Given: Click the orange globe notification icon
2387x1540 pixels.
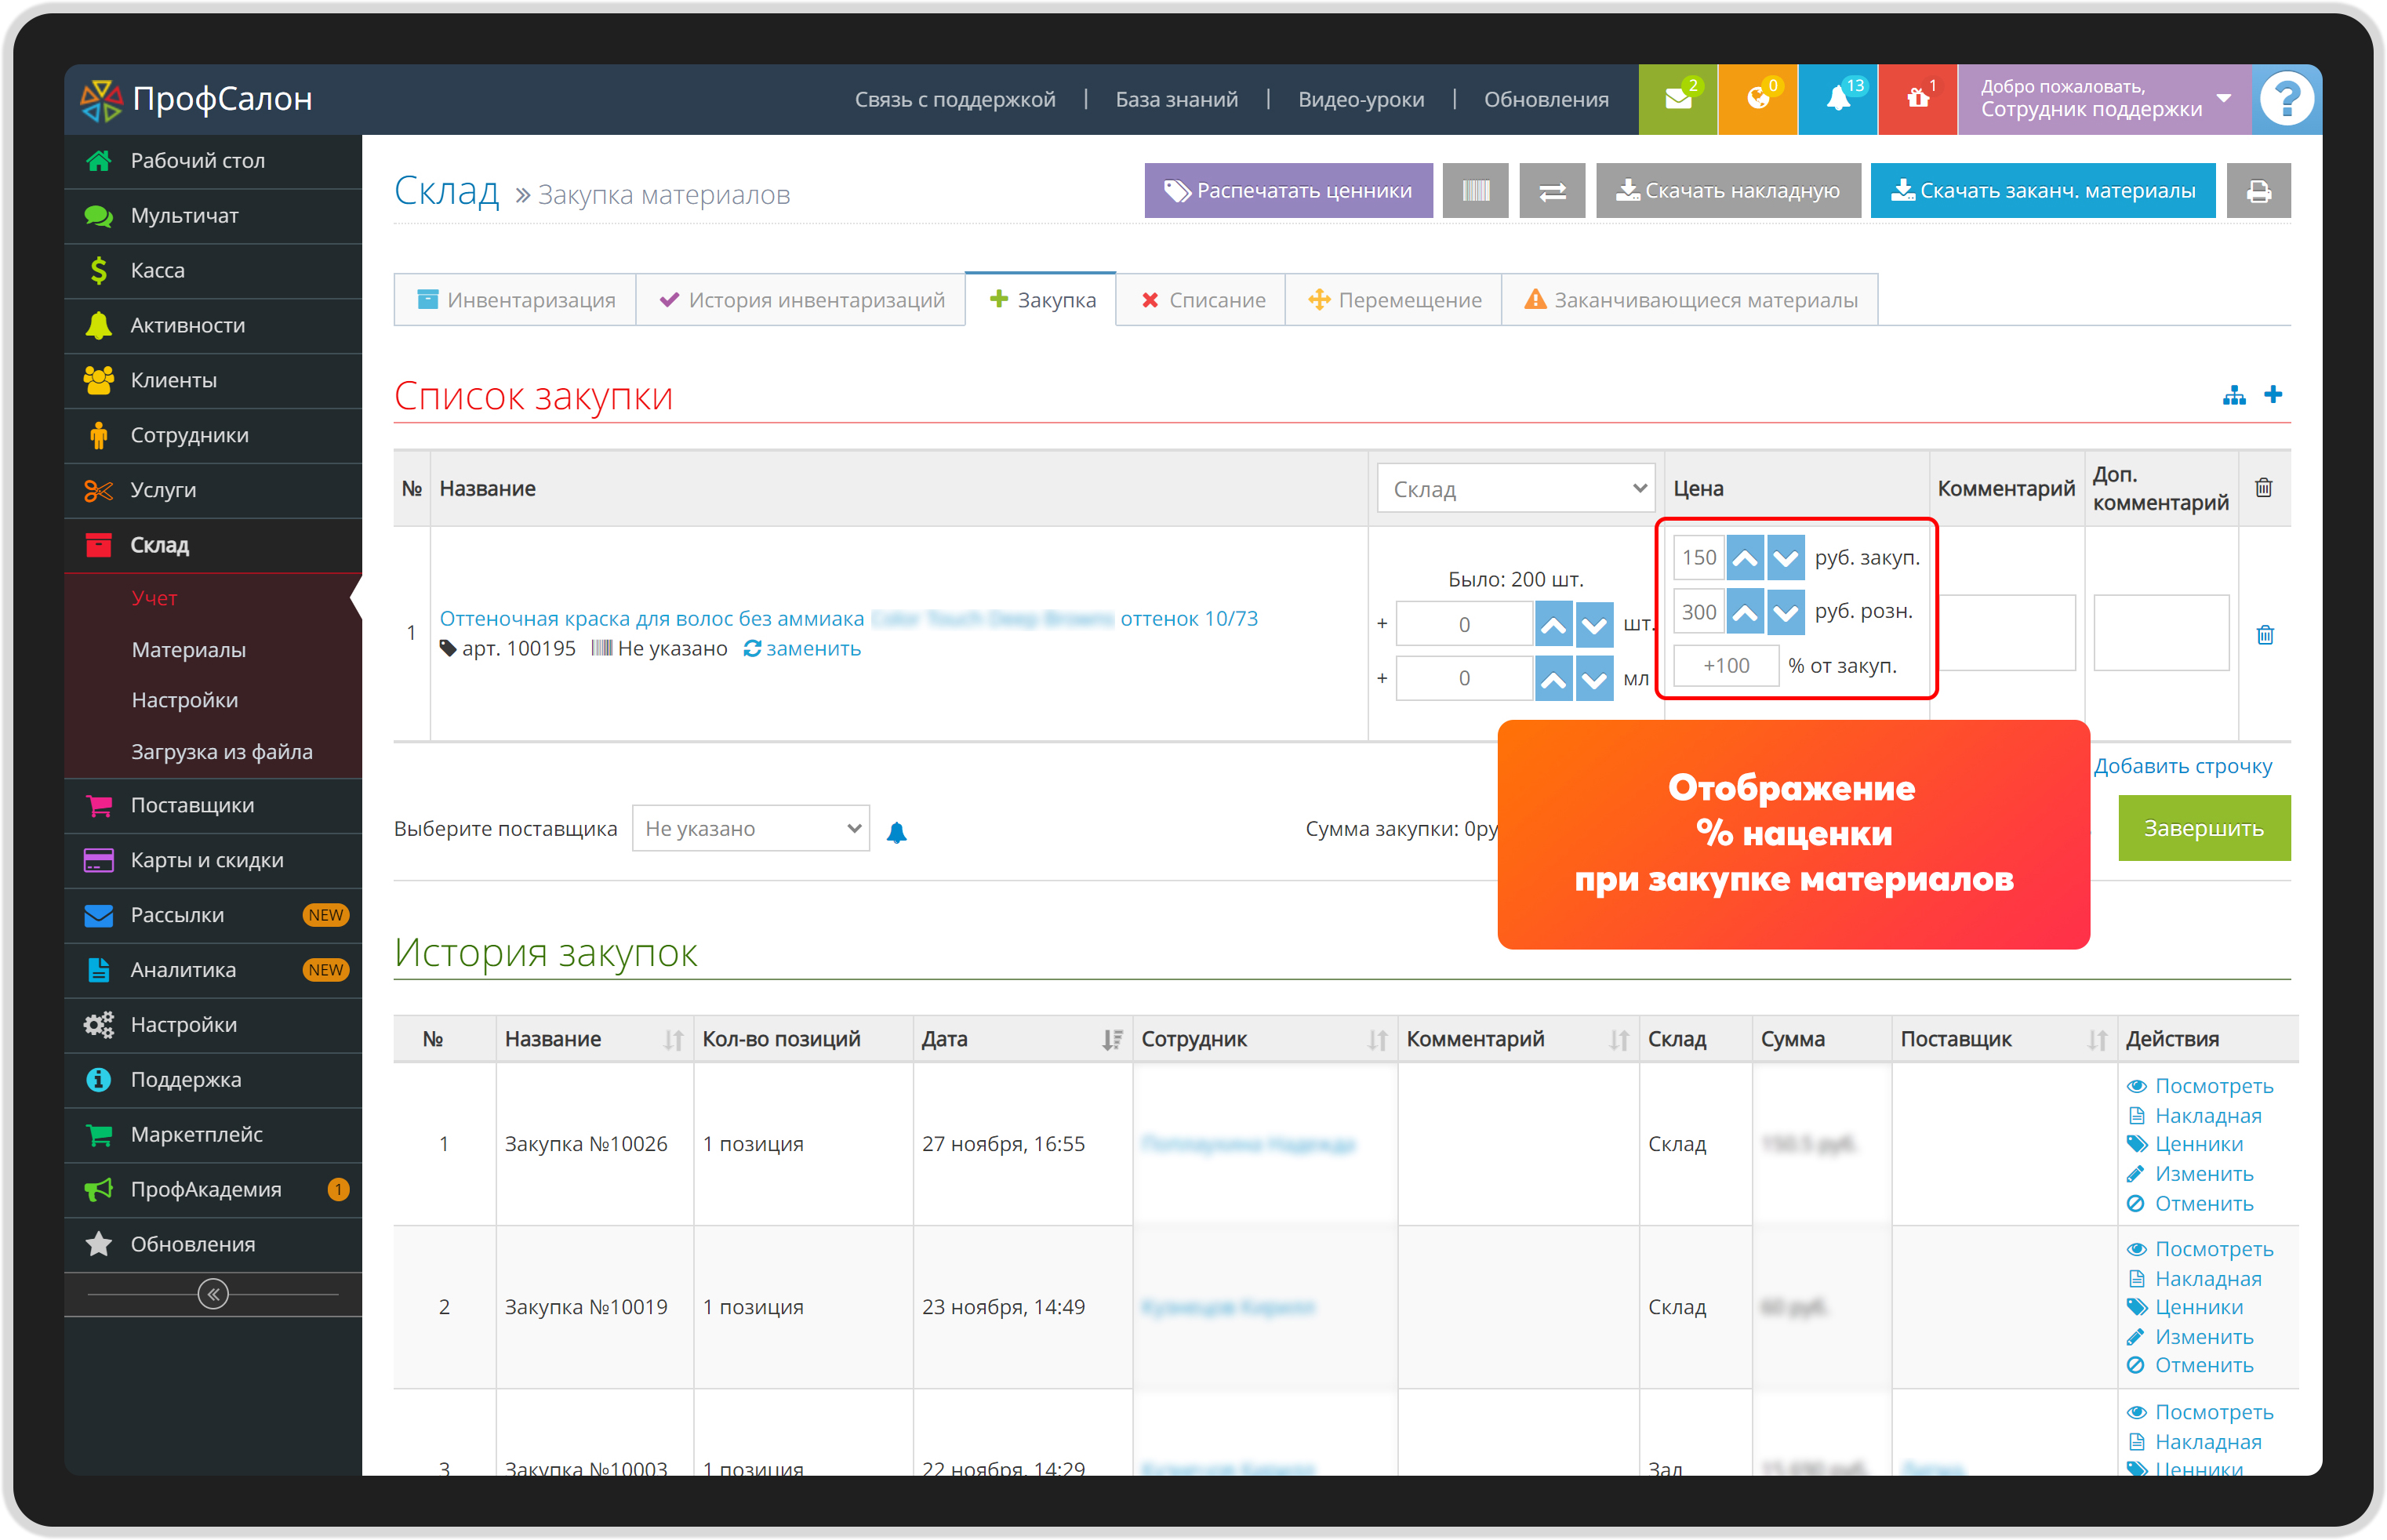Looking at the screenshot, I should (1758, 99).
